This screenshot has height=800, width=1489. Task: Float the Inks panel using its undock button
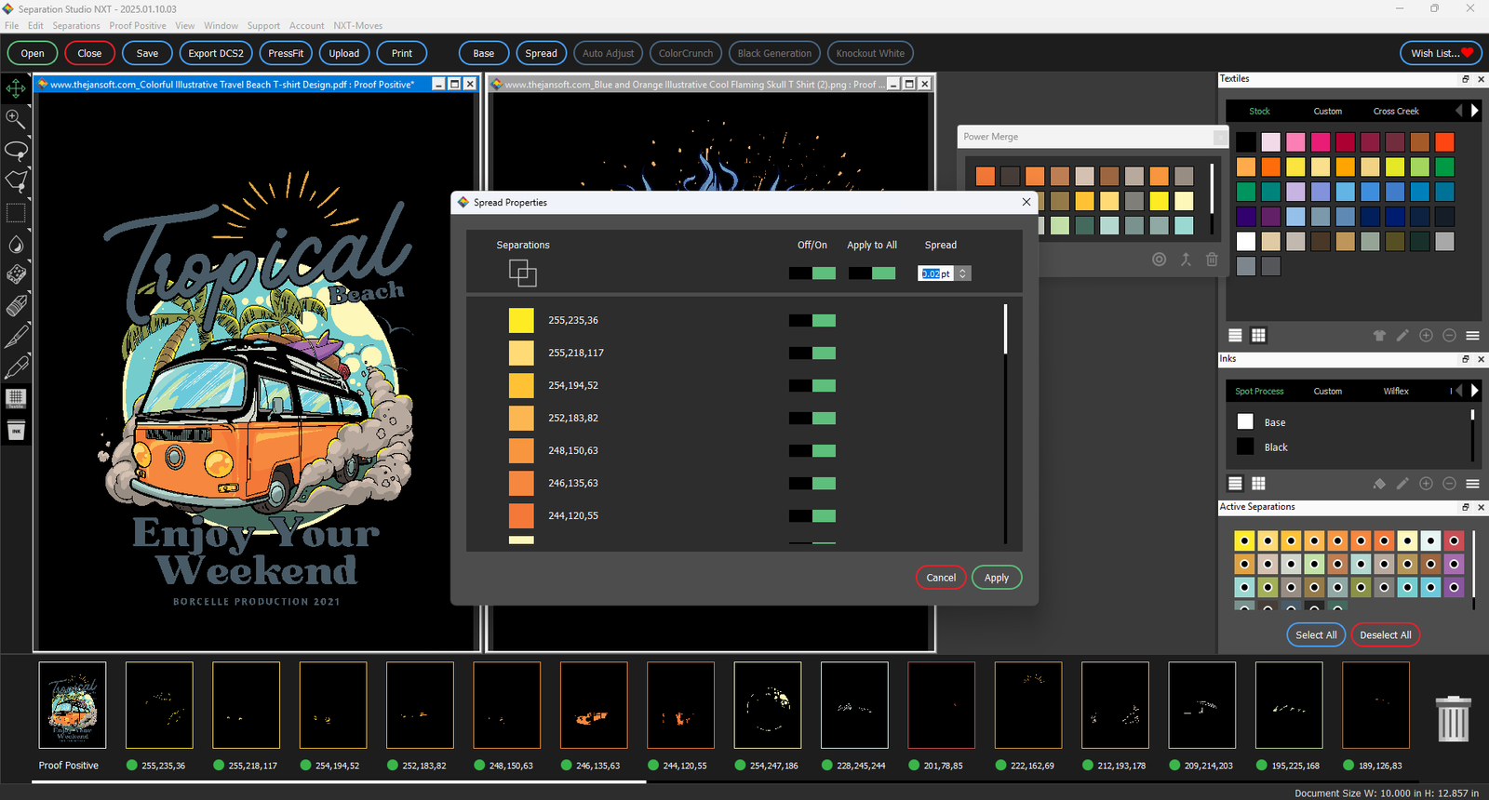(x=1465, y=359)
